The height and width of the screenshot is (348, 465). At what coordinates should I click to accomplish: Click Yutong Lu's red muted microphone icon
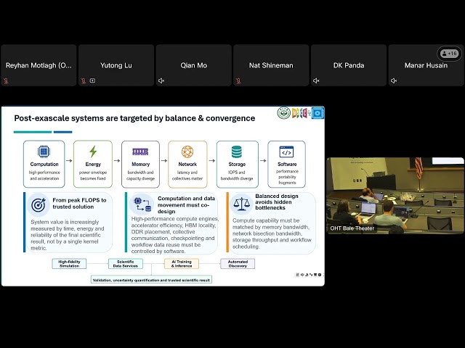click(84, 80)
